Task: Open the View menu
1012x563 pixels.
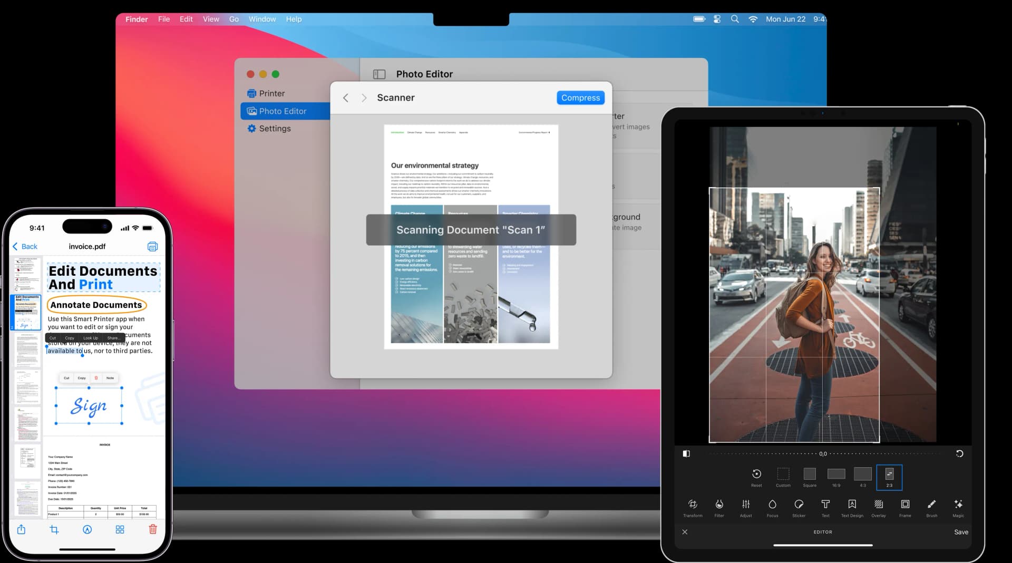Action: tap(211, 19)
